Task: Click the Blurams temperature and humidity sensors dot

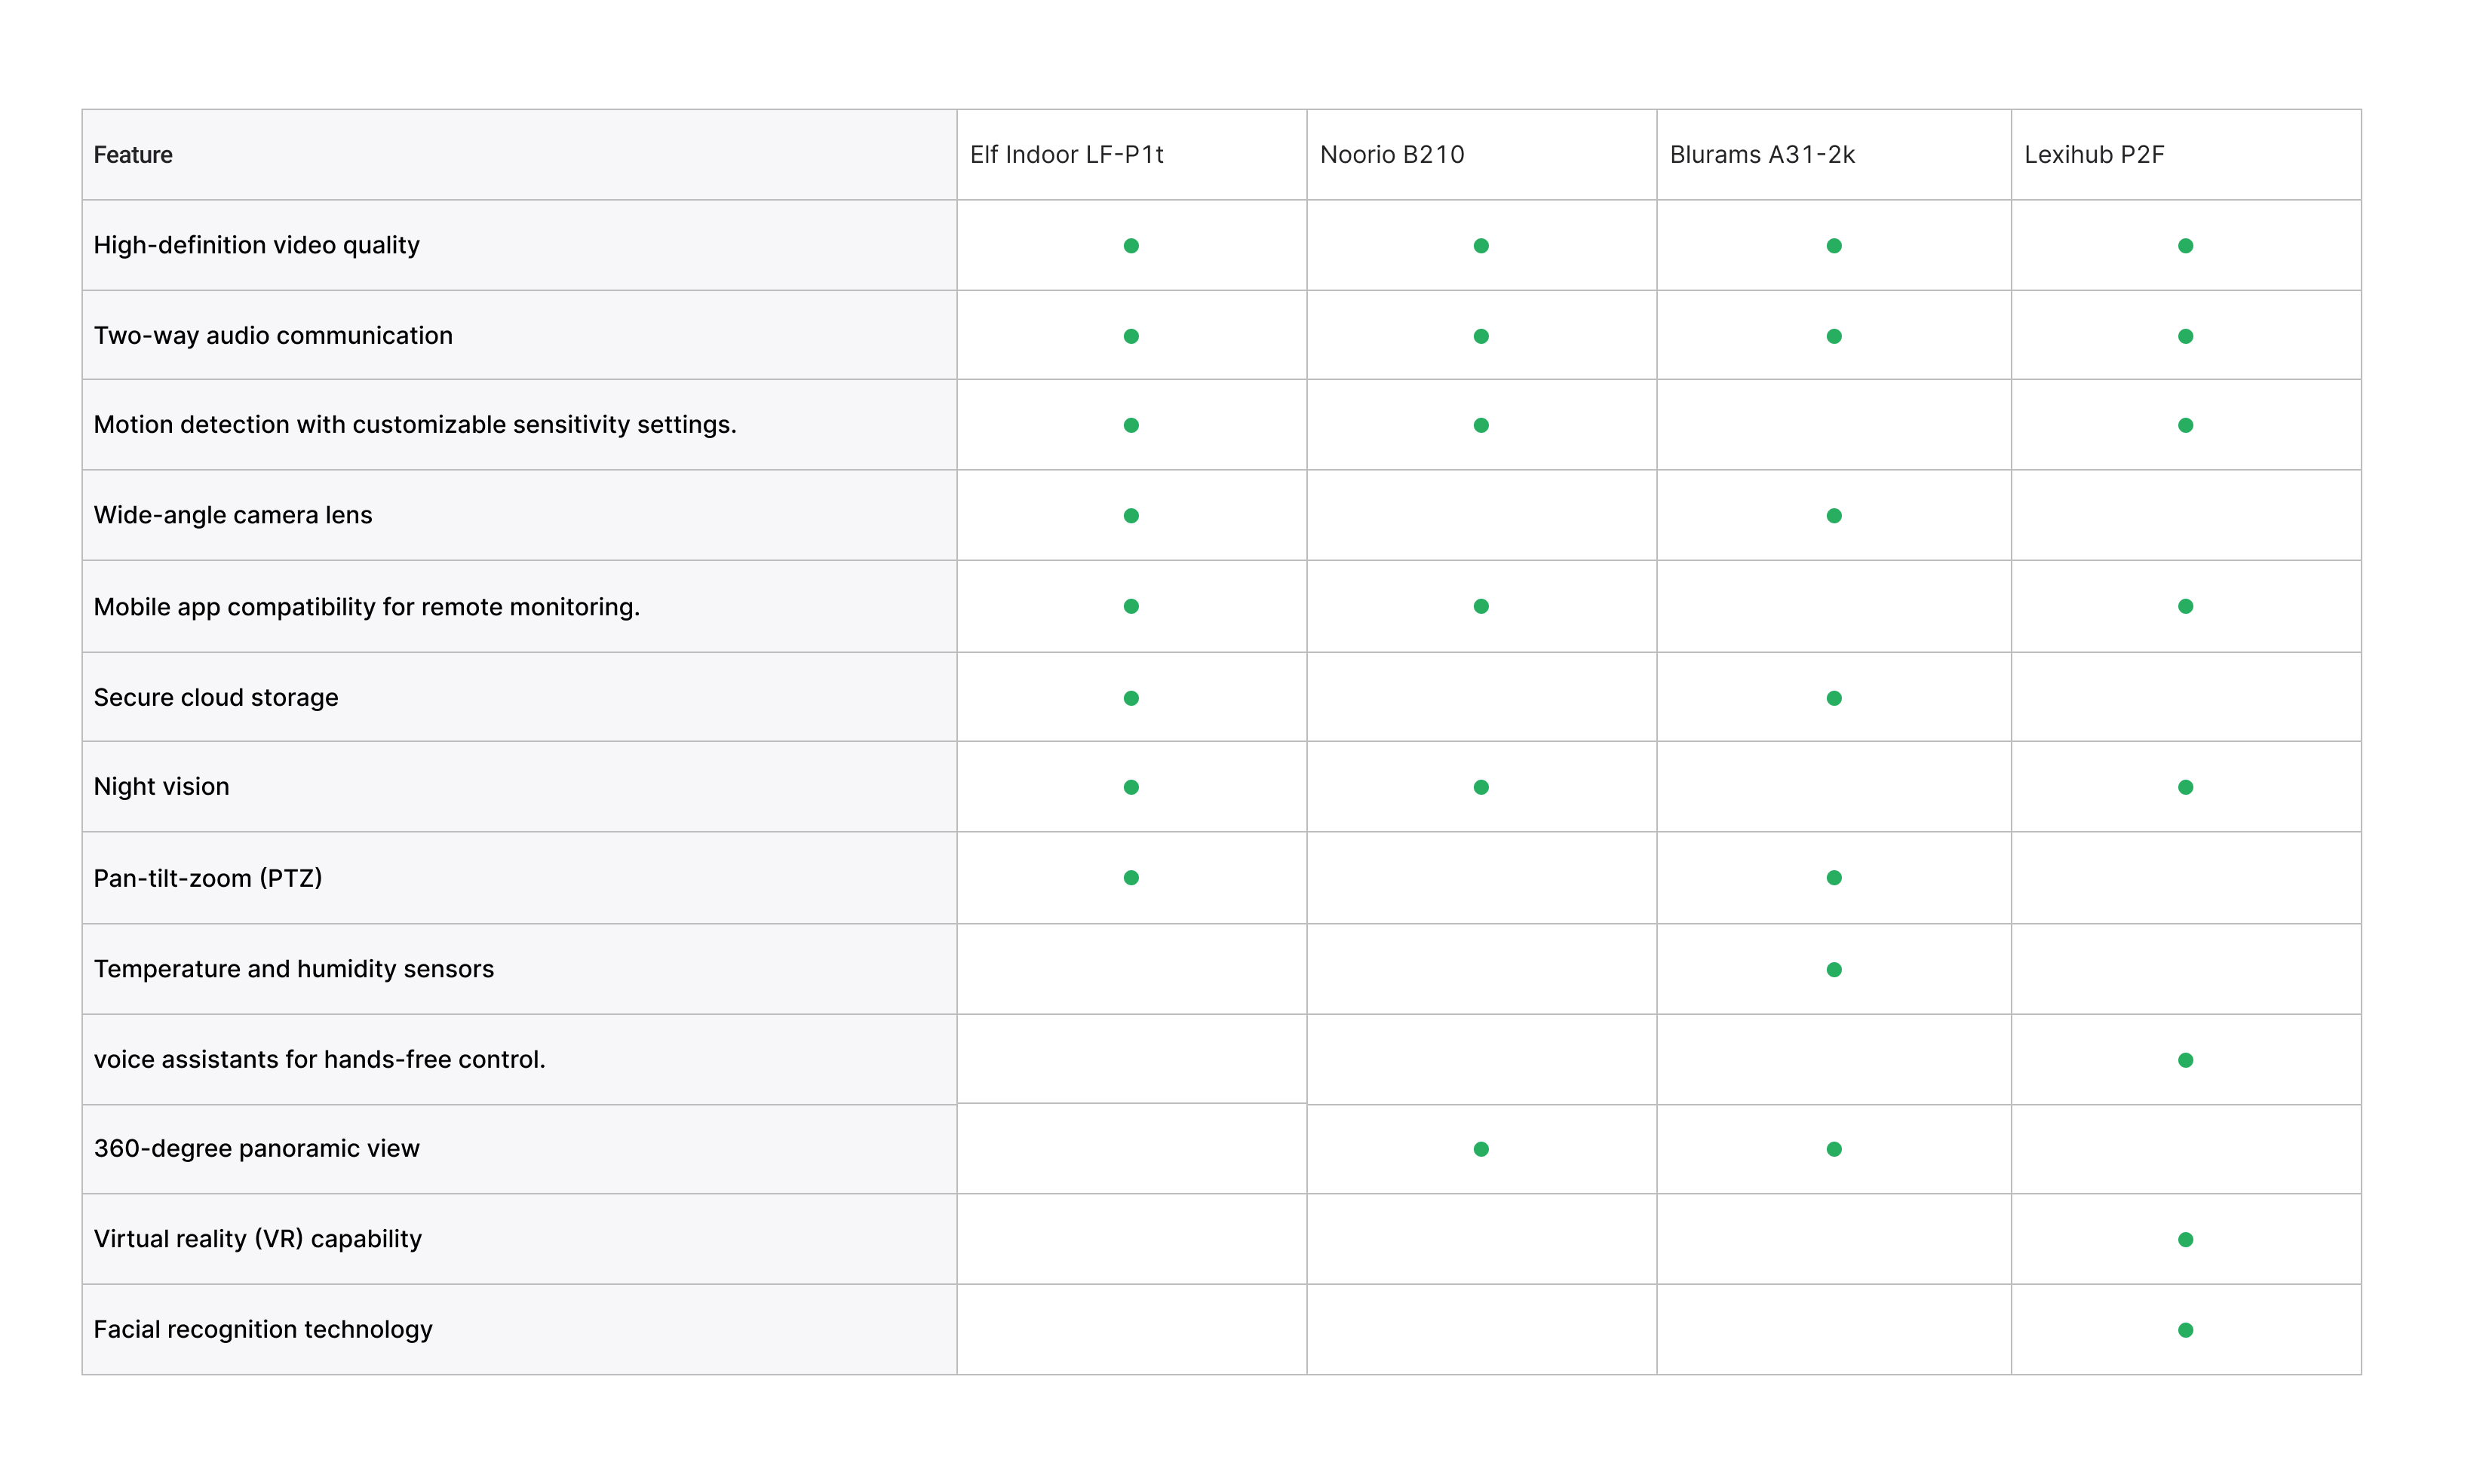Action: pyautogui.click(x=1834, y=969)
